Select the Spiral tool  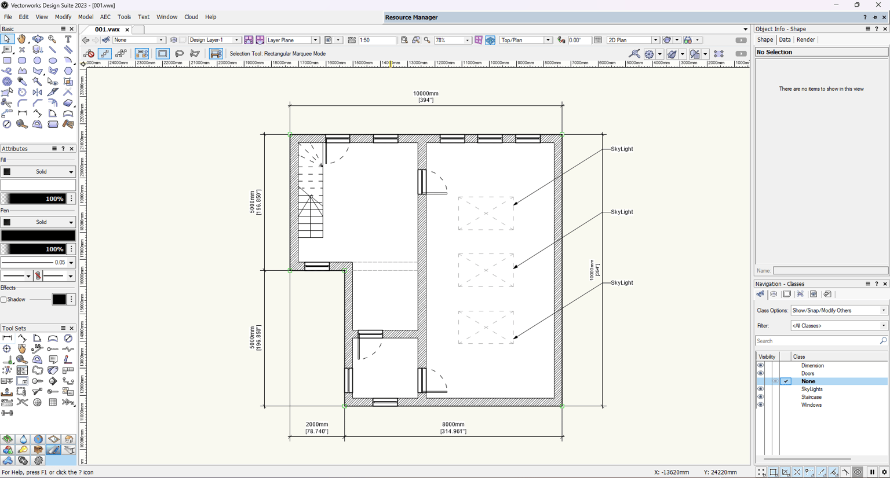tap(7, 82)
